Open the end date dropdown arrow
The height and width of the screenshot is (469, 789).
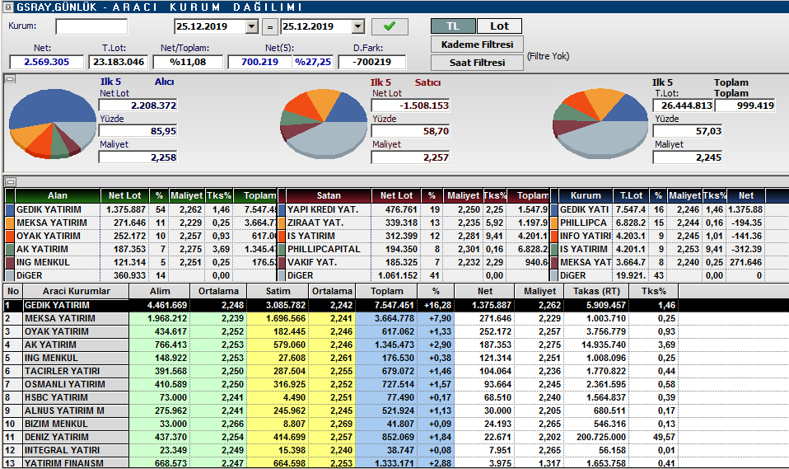click(357, 26)
